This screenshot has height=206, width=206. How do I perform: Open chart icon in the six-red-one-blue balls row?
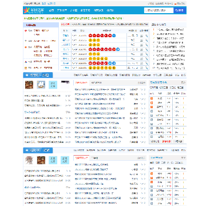[x=141, y=35]
